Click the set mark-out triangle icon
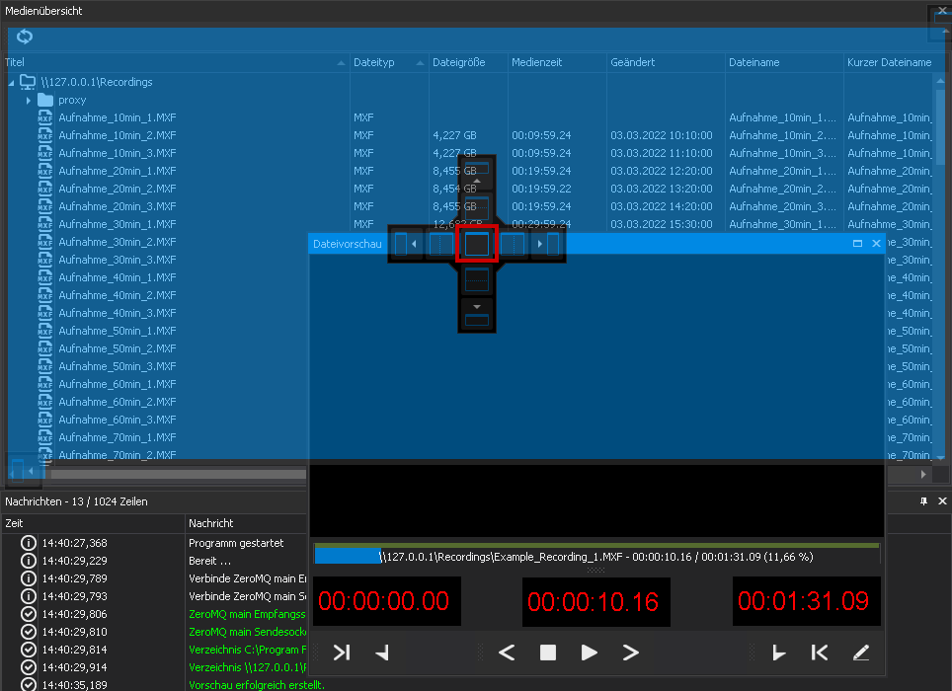The height and width of the screenshot is (691, 952). [x=778, y=653]
